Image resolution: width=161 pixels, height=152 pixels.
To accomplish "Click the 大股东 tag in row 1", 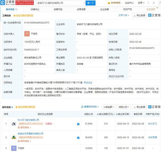I will coord(49,124).
